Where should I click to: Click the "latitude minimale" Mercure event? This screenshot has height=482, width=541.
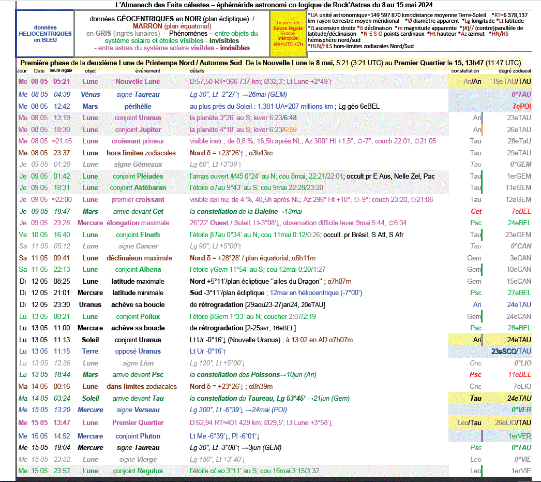point(138,293)
